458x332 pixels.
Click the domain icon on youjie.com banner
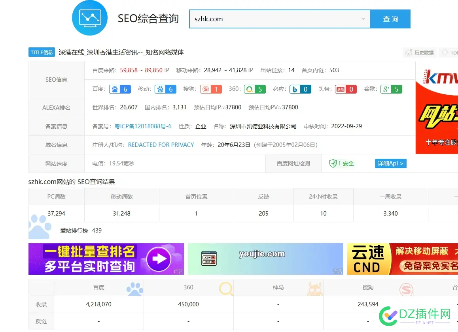click(209, 259)
